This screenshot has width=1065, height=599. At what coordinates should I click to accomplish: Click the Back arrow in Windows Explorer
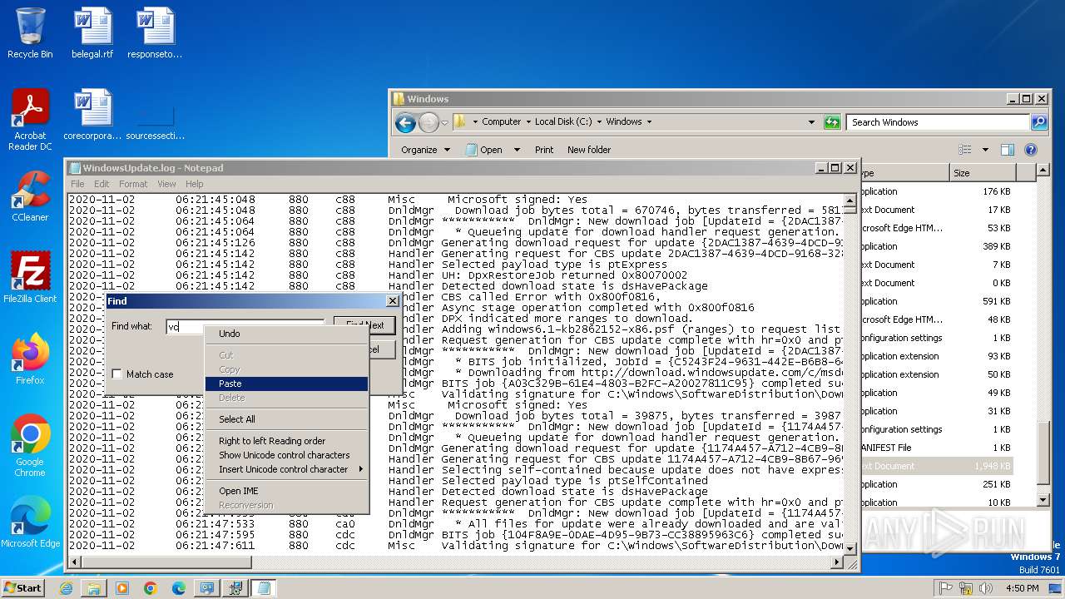tap(405, 123)
